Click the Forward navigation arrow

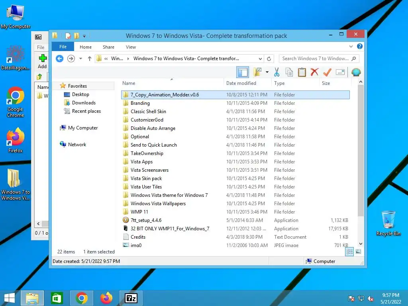tap(71, 59)
